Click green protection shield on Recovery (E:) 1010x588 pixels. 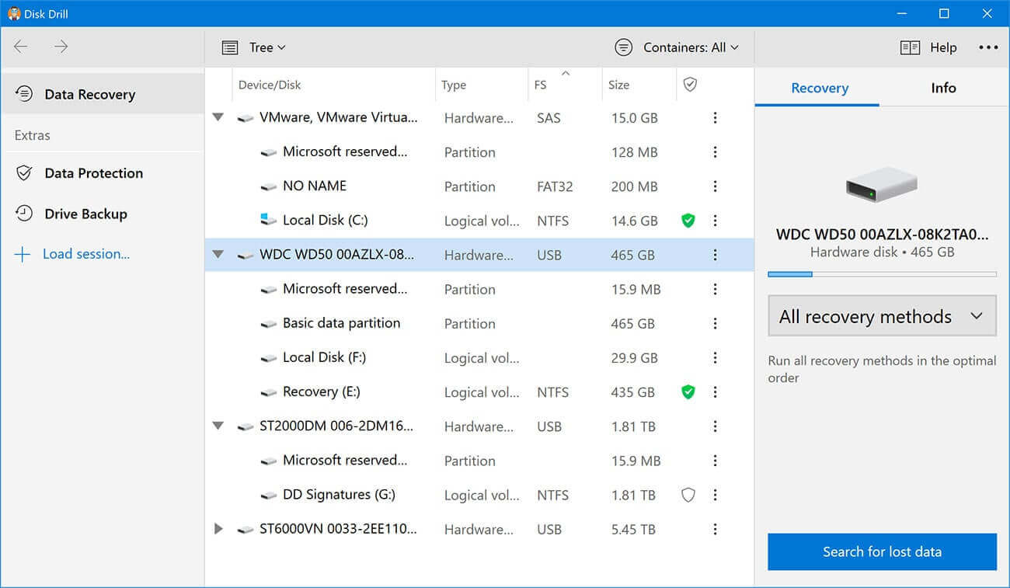coord(688,392)
